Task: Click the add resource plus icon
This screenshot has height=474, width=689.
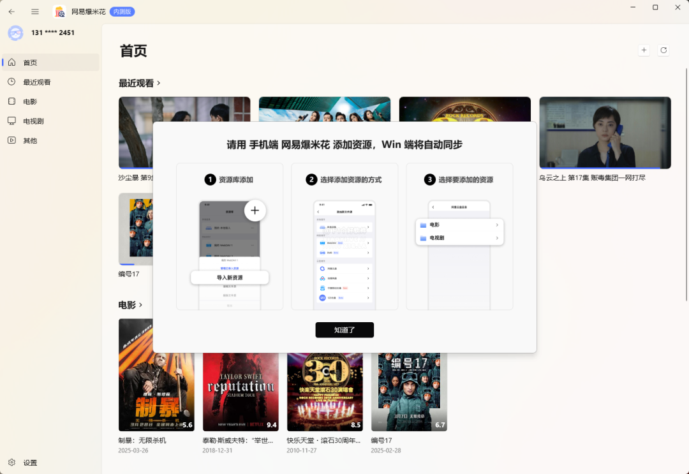Action: click(644, 50)
